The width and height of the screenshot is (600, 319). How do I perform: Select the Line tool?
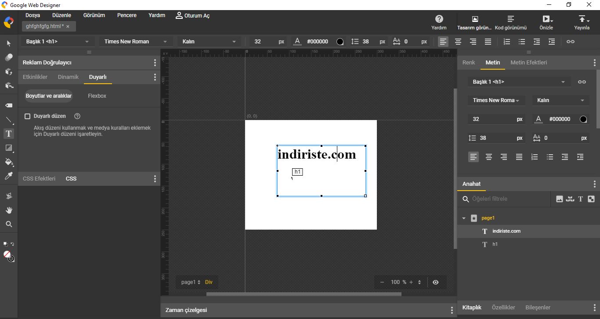point(8,120)
